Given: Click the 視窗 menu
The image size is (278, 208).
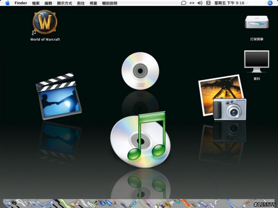Looking at the screenshot, I should [93, 3].
